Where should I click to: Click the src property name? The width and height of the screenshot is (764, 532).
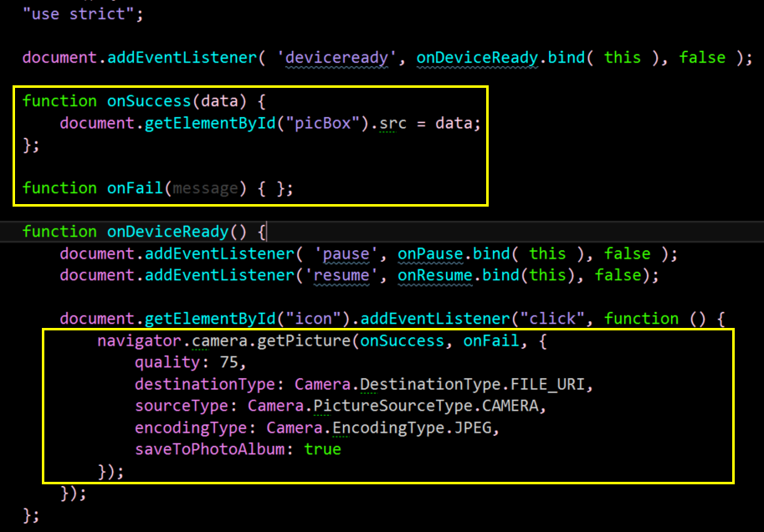click(x=393, y=123)
